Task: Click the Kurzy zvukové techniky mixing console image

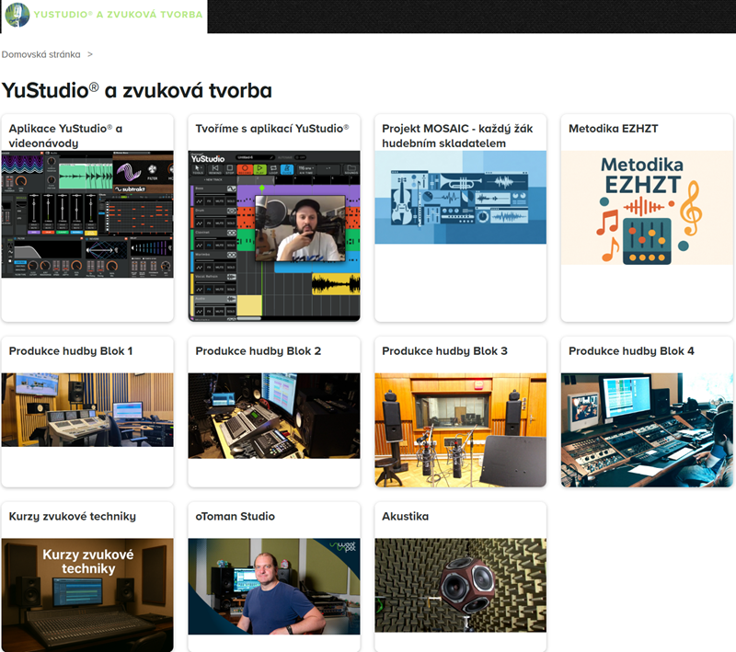Action: 87,595
